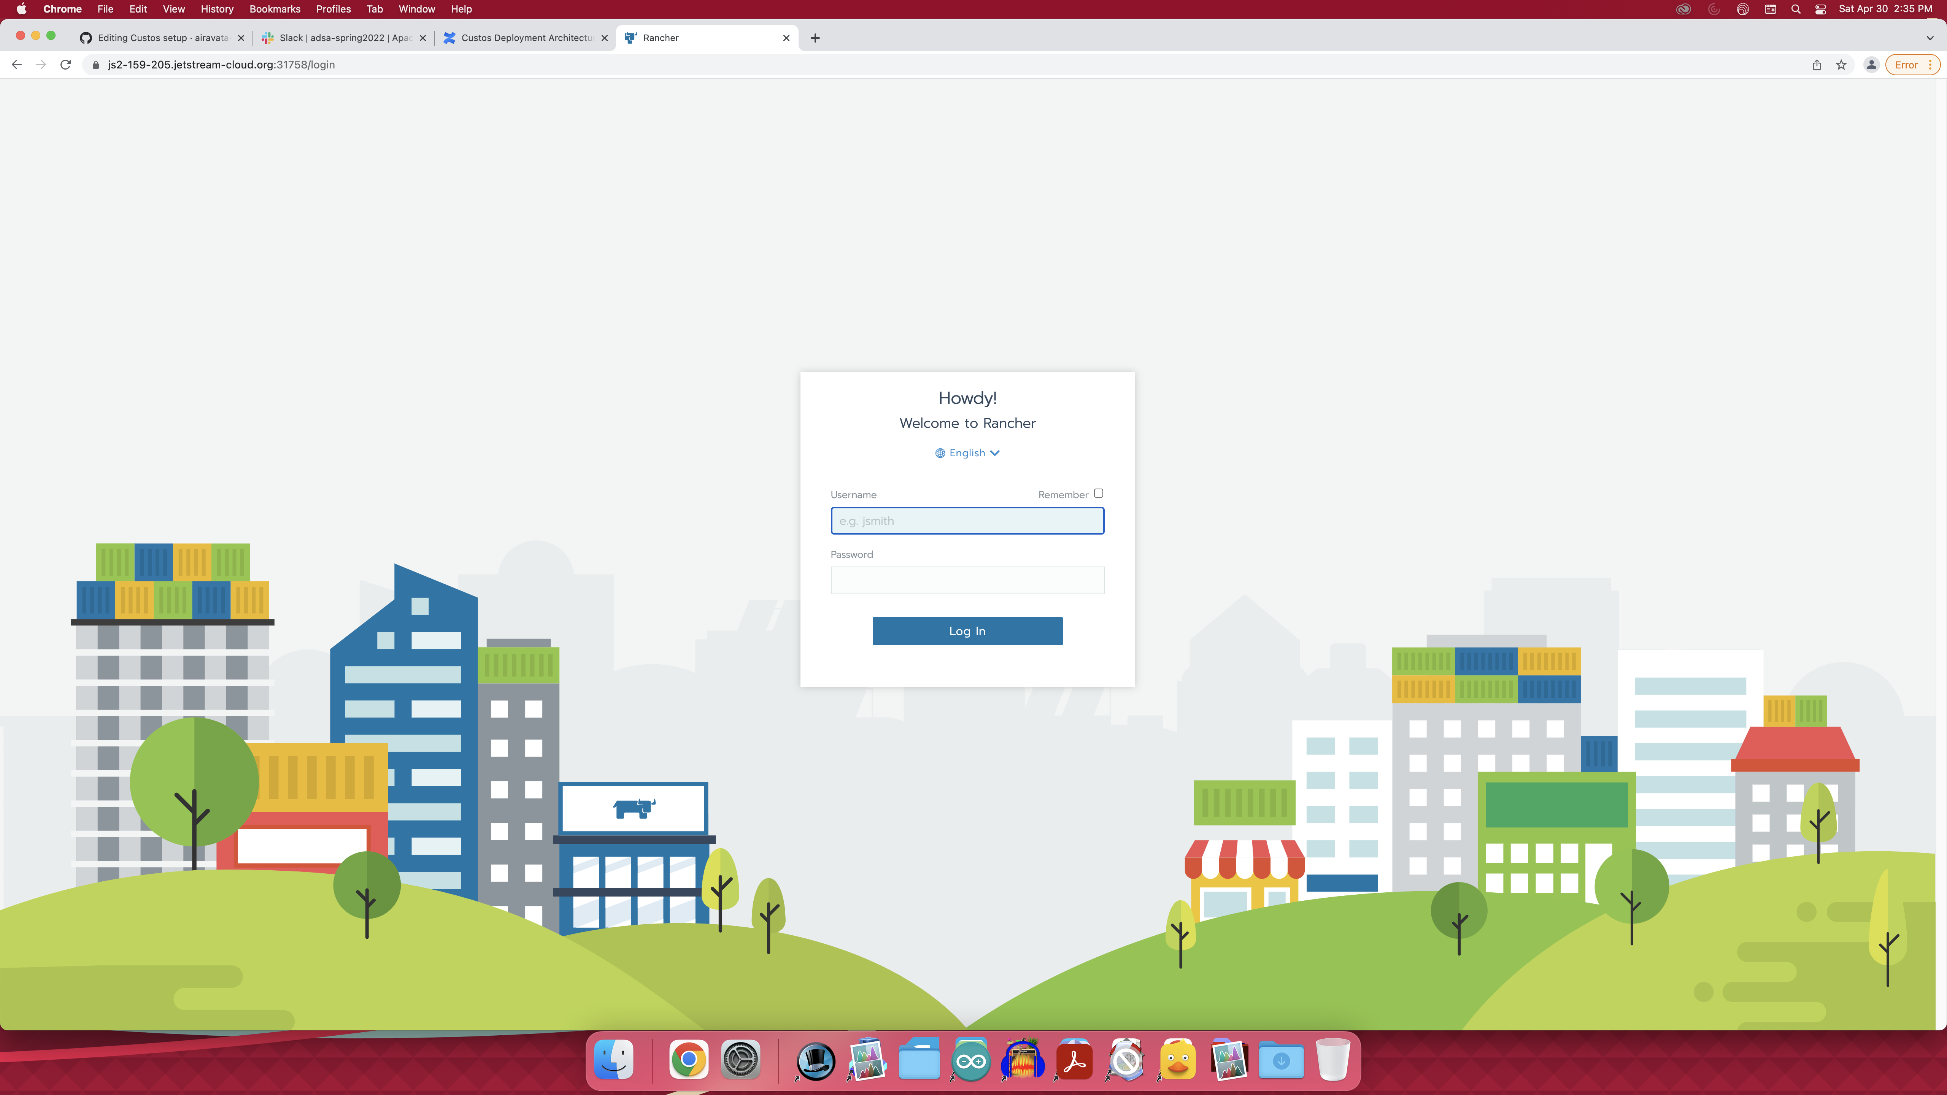Screen dimensions: 1947x1095
Task: Open the Apple menu
Action: [x=21, y=9]
